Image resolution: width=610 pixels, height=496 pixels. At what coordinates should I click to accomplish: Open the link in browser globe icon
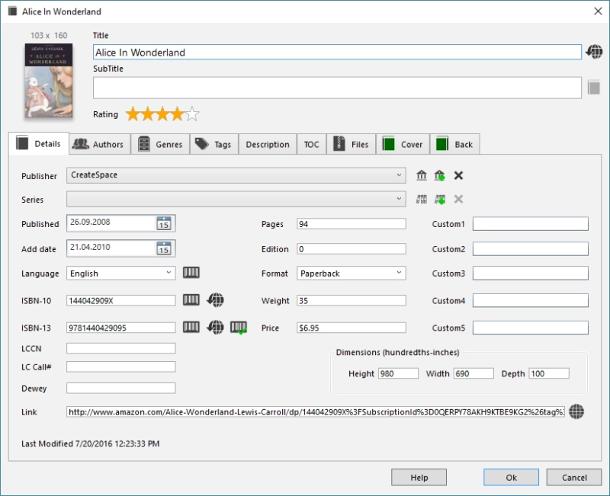pyautogui.click(x=576, y=411)
